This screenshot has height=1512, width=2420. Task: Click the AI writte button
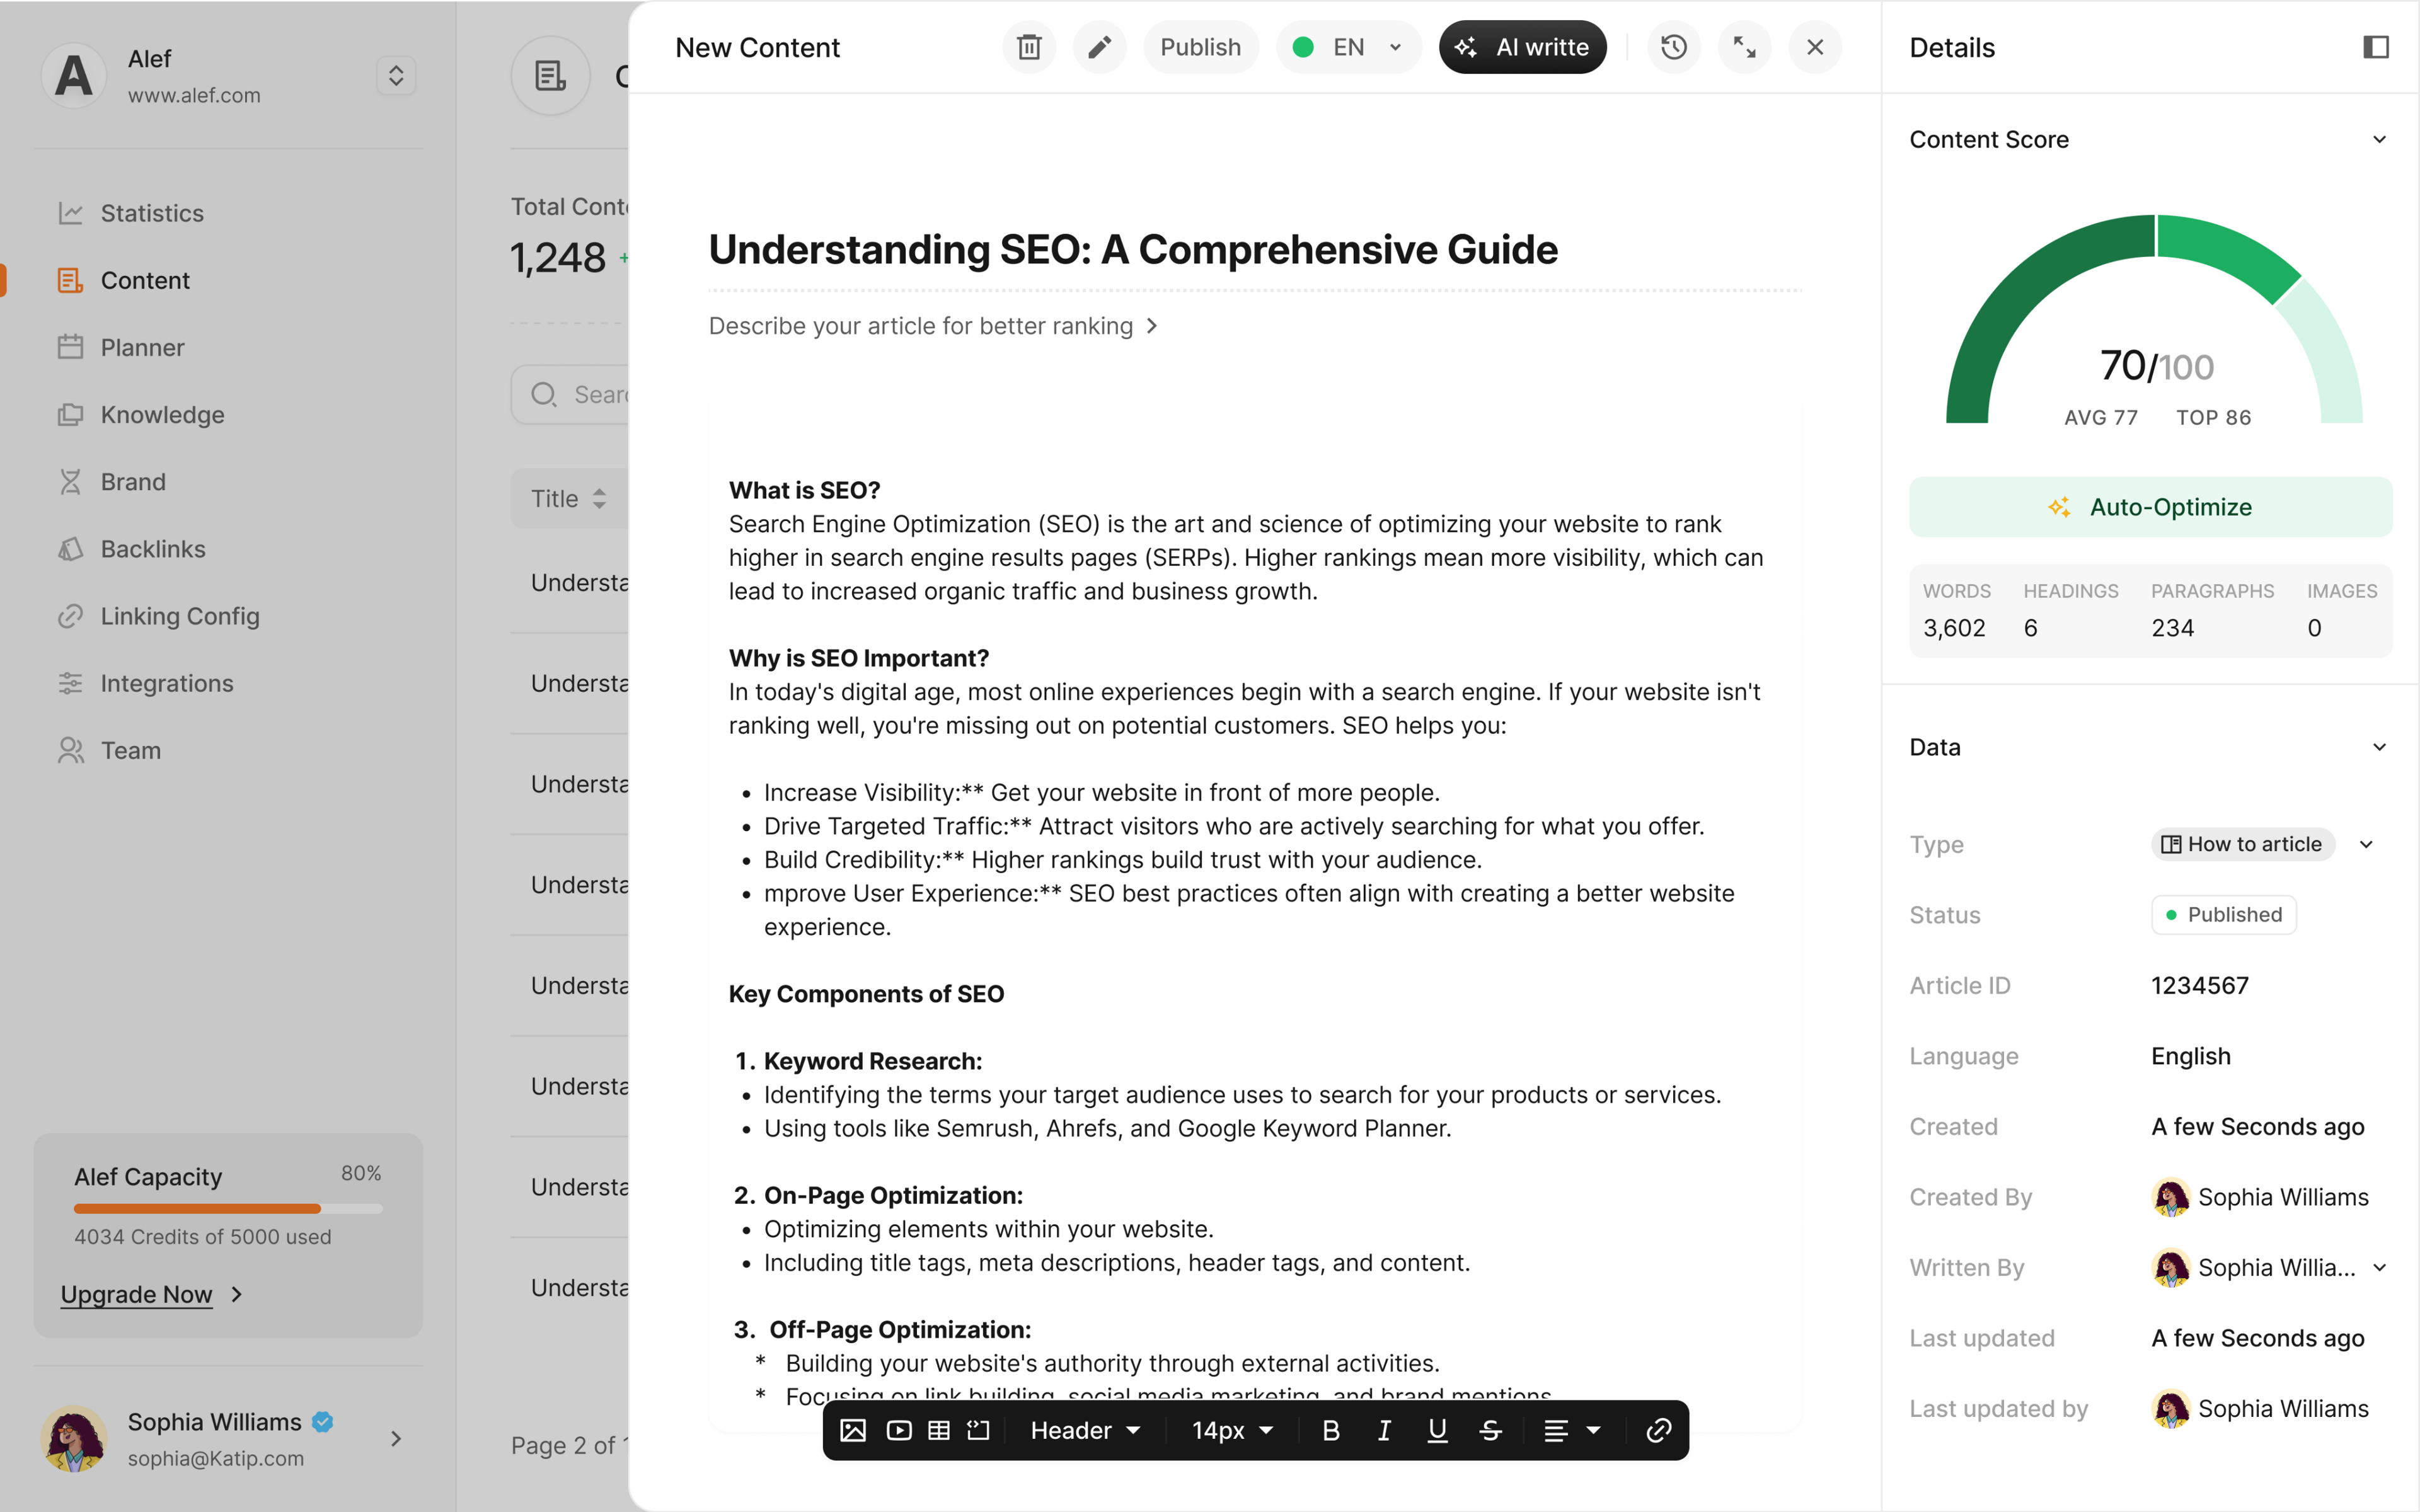[x=1522, y=47]
